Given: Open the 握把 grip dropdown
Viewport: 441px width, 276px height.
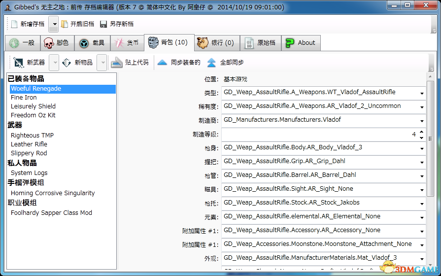Looking at the screenshot, I should (422, 162).
